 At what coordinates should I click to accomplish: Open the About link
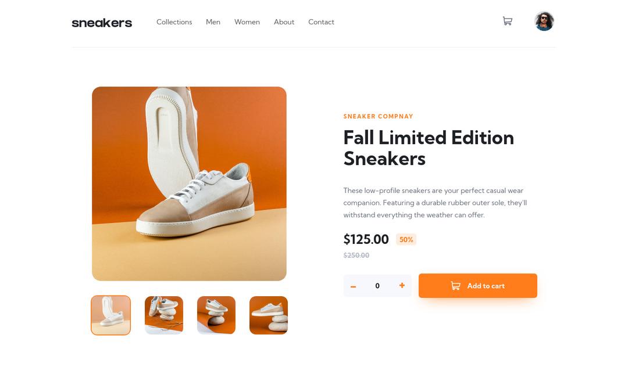pyautogui.click(x=284, y=22)
